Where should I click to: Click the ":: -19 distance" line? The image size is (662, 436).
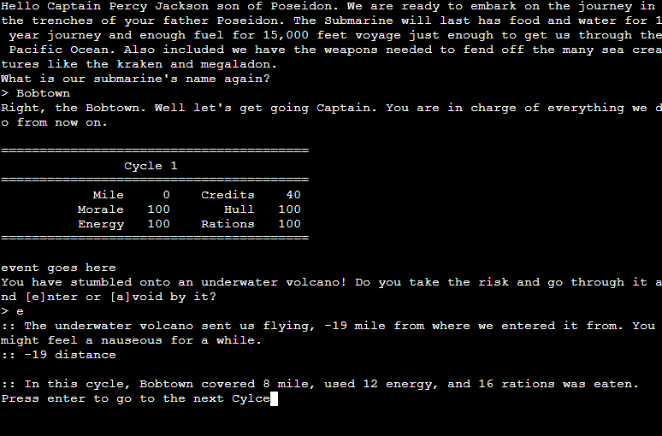(58, 355)
